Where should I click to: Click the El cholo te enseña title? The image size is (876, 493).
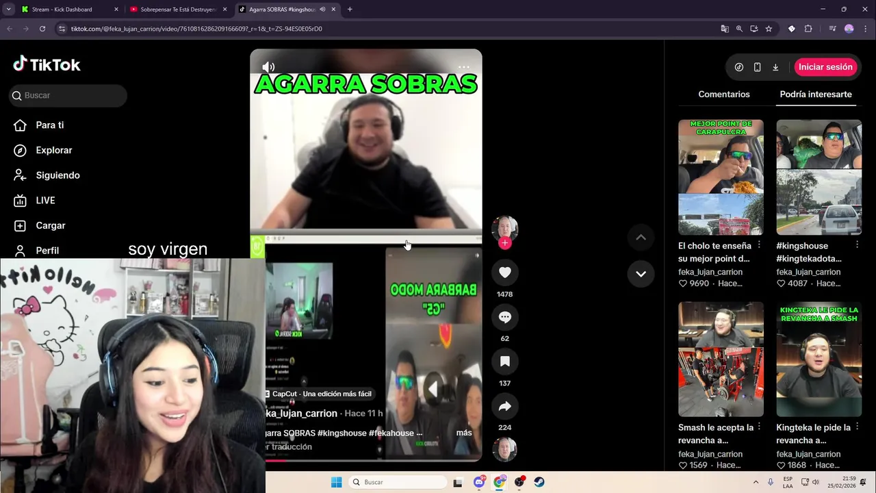click(x=715, y=252)
